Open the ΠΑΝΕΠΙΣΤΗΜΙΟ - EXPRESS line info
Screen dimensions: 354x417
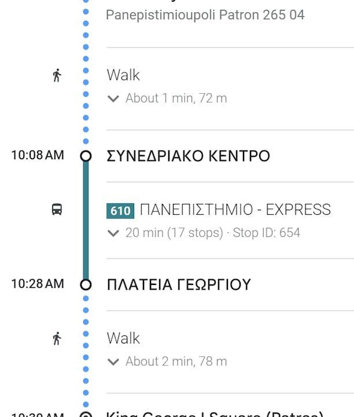pos(235,210)
